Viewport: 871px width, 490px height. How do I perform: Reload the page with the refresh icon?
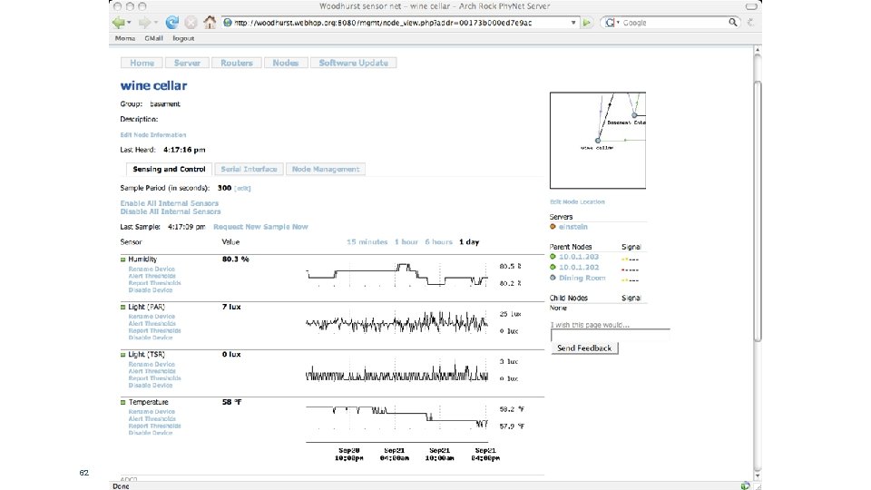[x=172, y=22]
